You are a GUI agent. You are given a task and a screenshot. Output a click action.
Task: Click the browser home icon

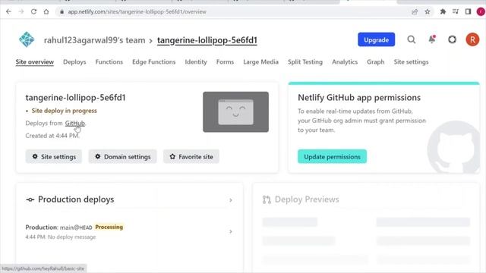coord(46,12)
